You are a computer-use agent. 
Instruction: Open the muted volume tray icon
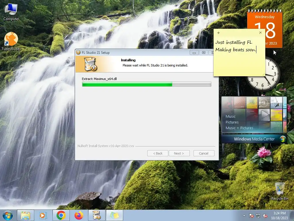click(x=265, y=216)
